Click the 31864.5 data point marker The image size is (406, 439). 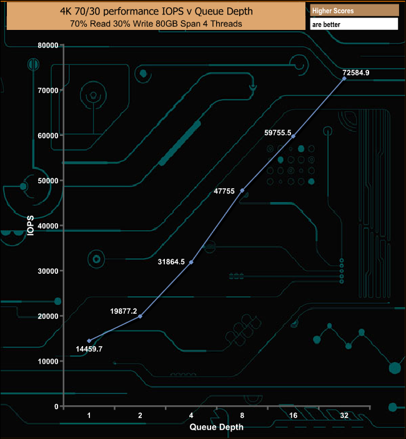coord(191,262)
